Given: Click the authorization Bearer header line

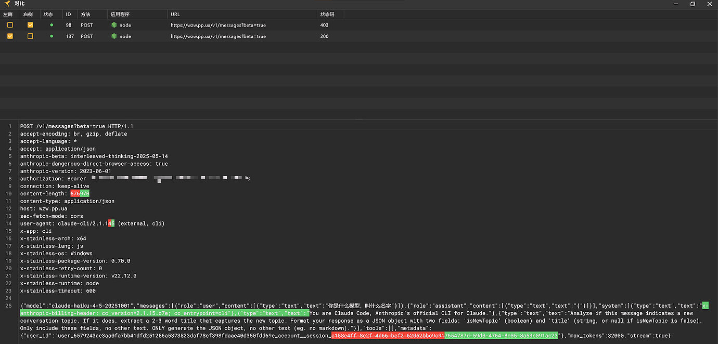Looking at the screenshot, I should (x=135, y=179).
